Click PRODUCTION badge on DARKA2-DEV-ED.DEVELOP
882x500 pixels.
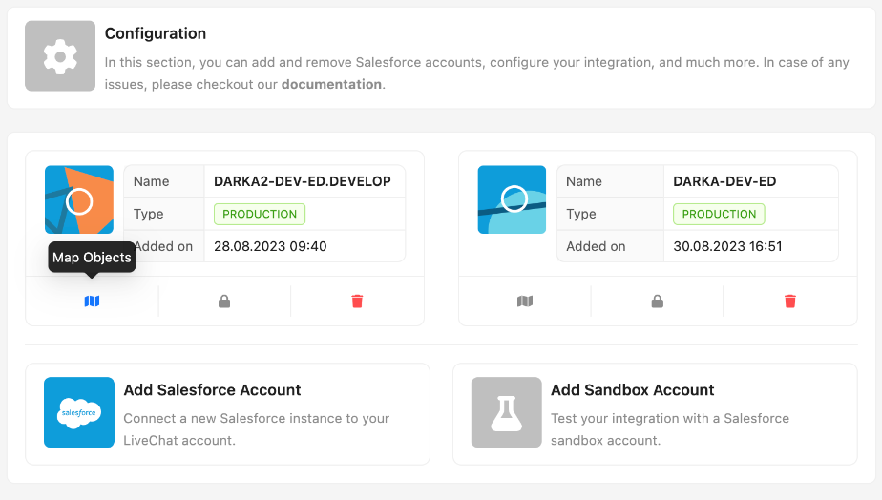[x=260, y=214]
